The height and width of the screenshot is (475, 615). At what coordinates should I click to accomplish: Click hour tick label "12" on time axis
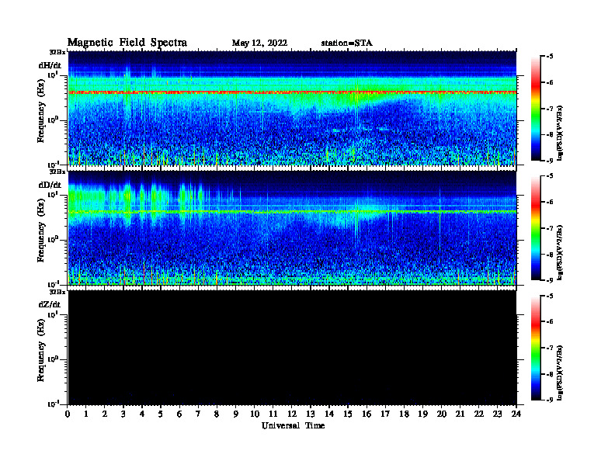pyautogui.click(x=292, y=414)
